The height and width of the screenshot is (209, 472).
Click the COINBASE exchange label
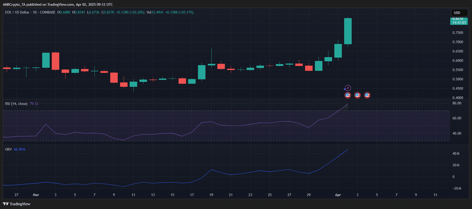[47, 12]
